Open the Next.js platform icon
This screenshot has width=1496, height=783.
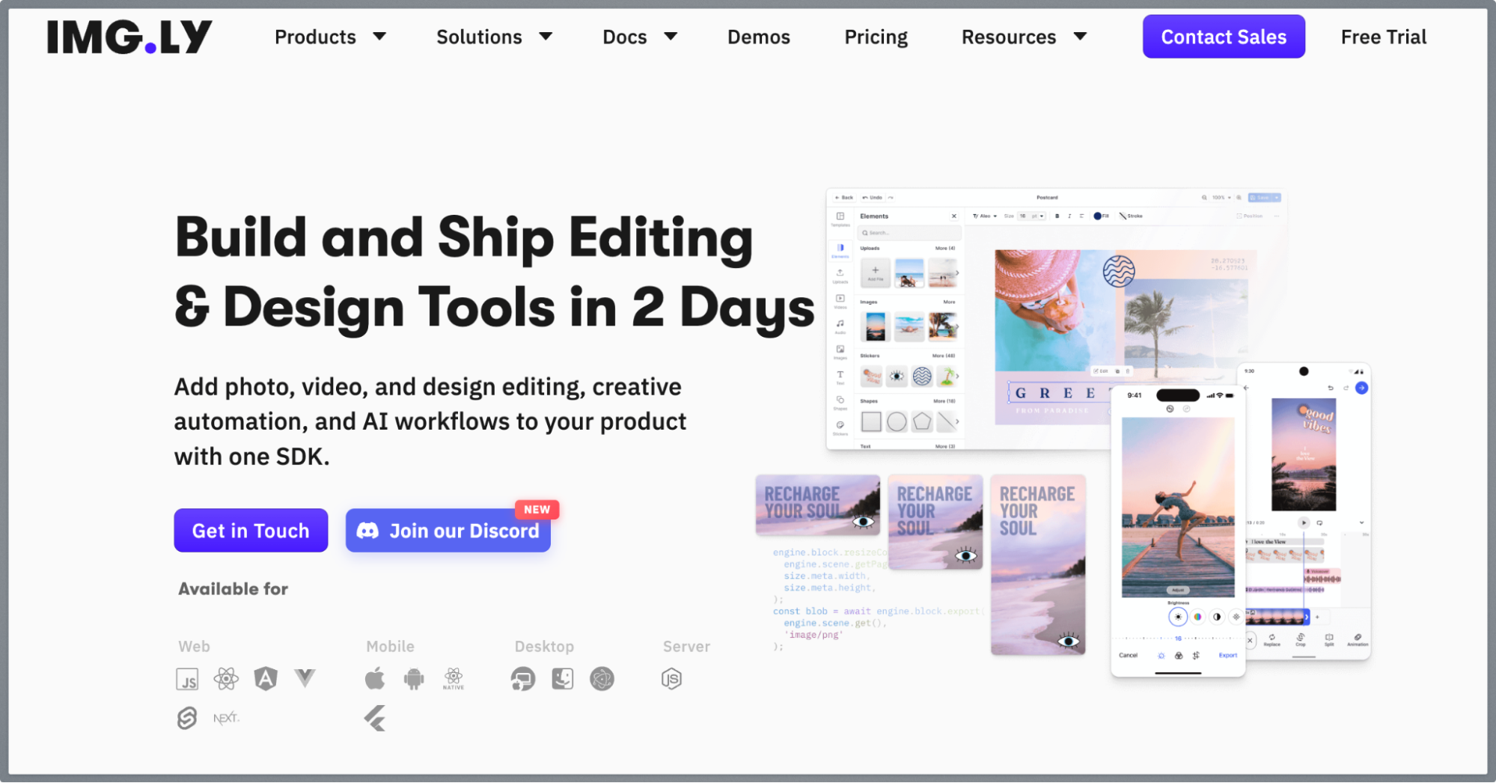(226, 719)
